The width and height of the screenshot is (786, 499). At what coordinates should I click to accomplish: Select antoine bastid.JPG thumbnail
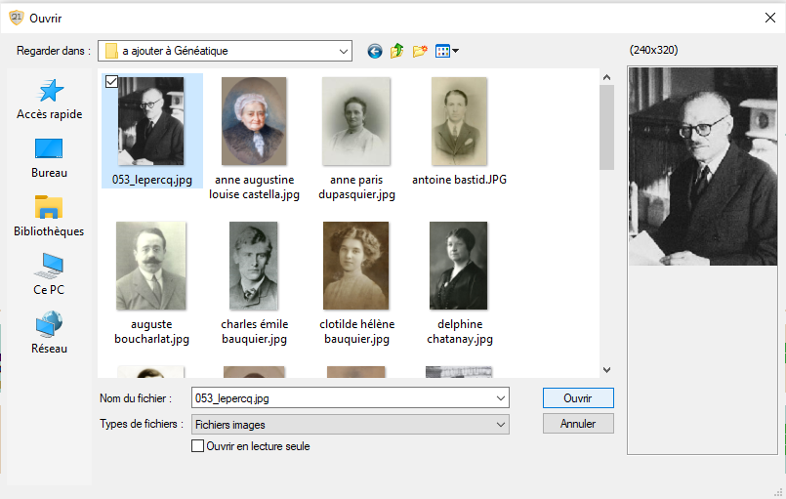click(459, 121)
